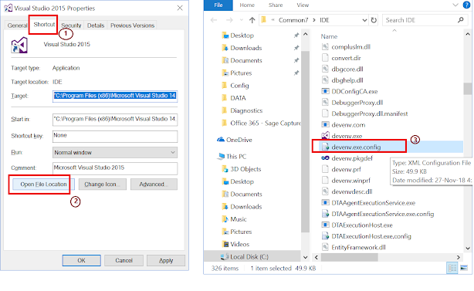Open the View ribbon tab
The height and width of the screenshot is (291, 474).
click(x=303, y=5)
